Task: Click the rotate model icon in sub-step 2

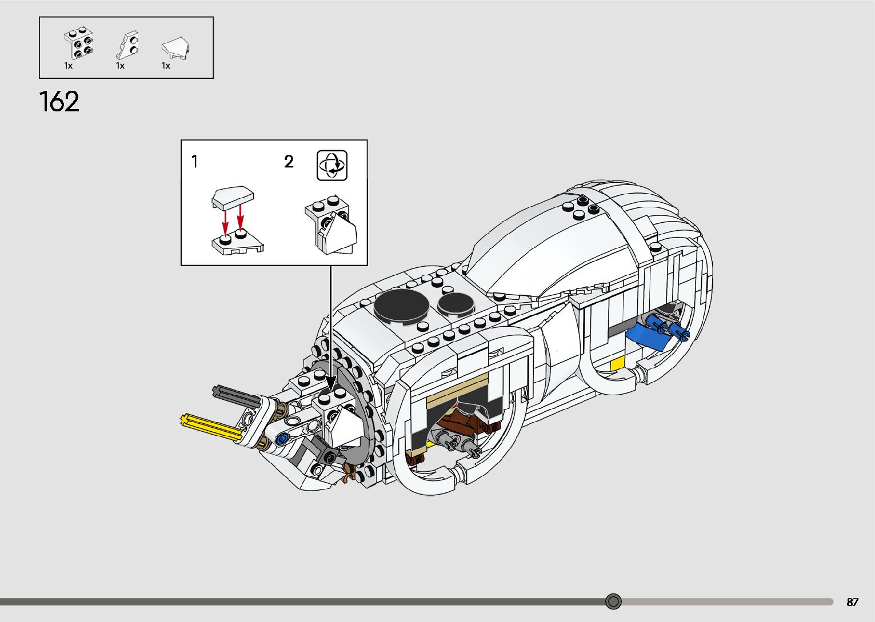Action: [332, 166]
